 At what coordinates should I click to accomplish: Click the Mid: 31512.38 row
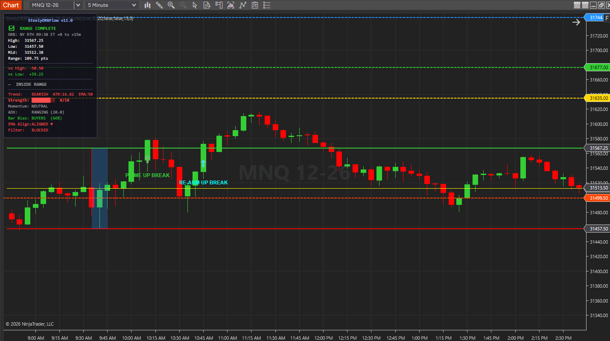click(26, 52)
